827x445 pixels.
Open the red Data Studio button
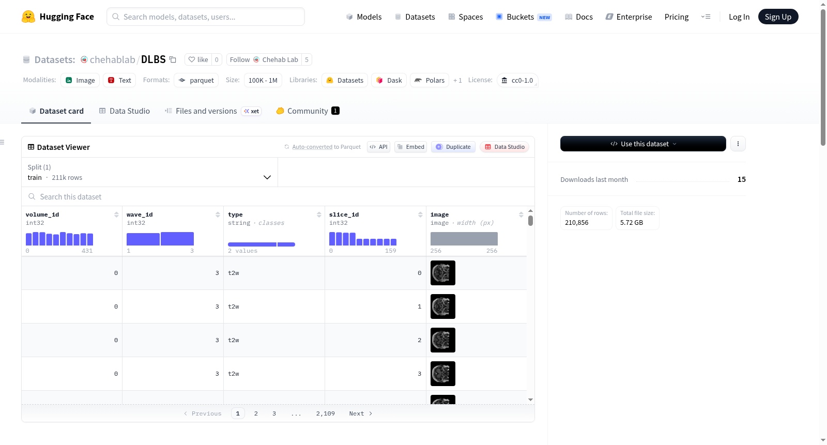(504, 147)
